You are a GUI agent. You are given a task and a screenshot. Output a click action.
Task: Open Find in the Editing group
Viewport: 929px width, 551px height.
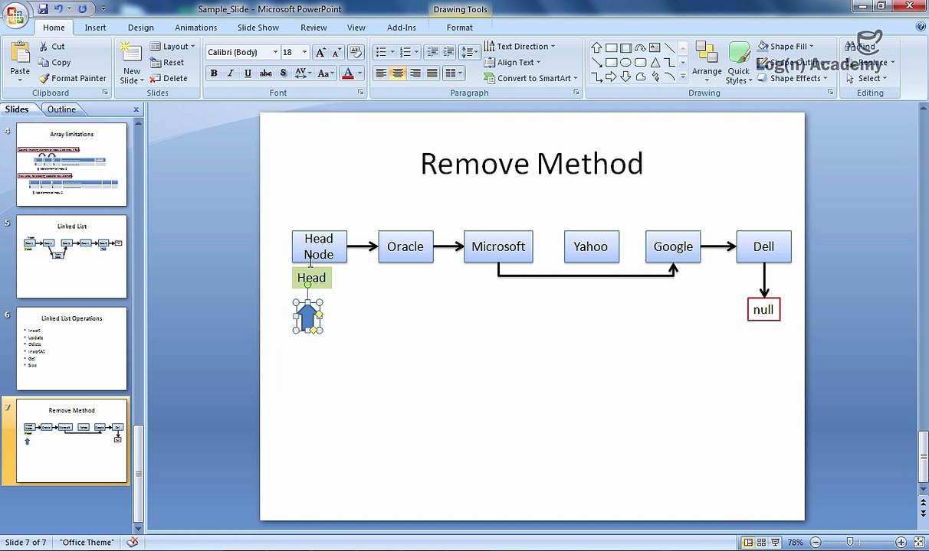[x=861, y=46]
